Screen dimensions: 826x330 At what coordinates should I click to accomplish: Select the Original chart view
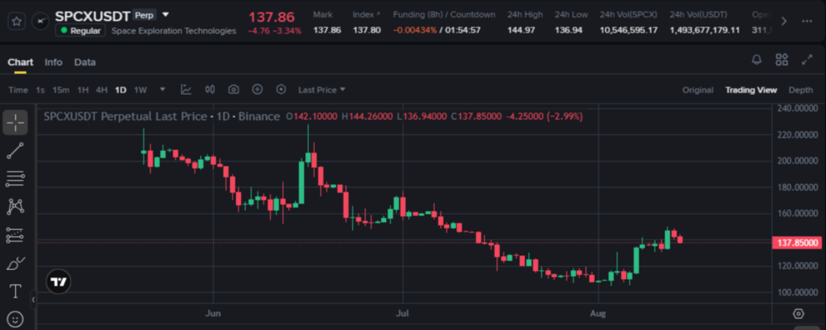pyautogui.click(x=698, y=90)
